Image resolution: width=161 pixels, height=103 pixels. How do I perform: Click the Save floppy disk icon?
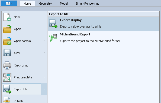(7, 53)
